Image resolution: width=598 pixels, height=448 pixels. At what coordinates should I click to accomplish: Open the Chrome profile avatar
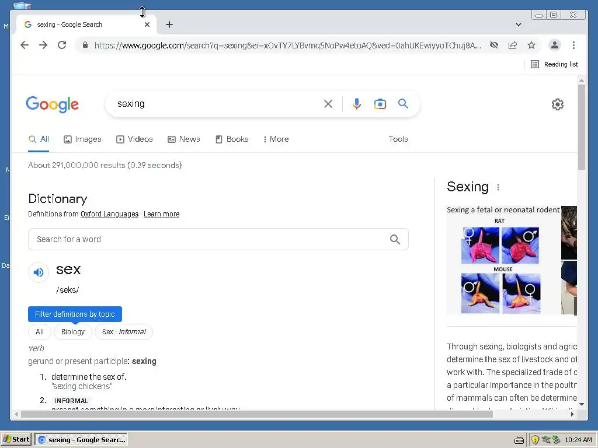[555, 45]
